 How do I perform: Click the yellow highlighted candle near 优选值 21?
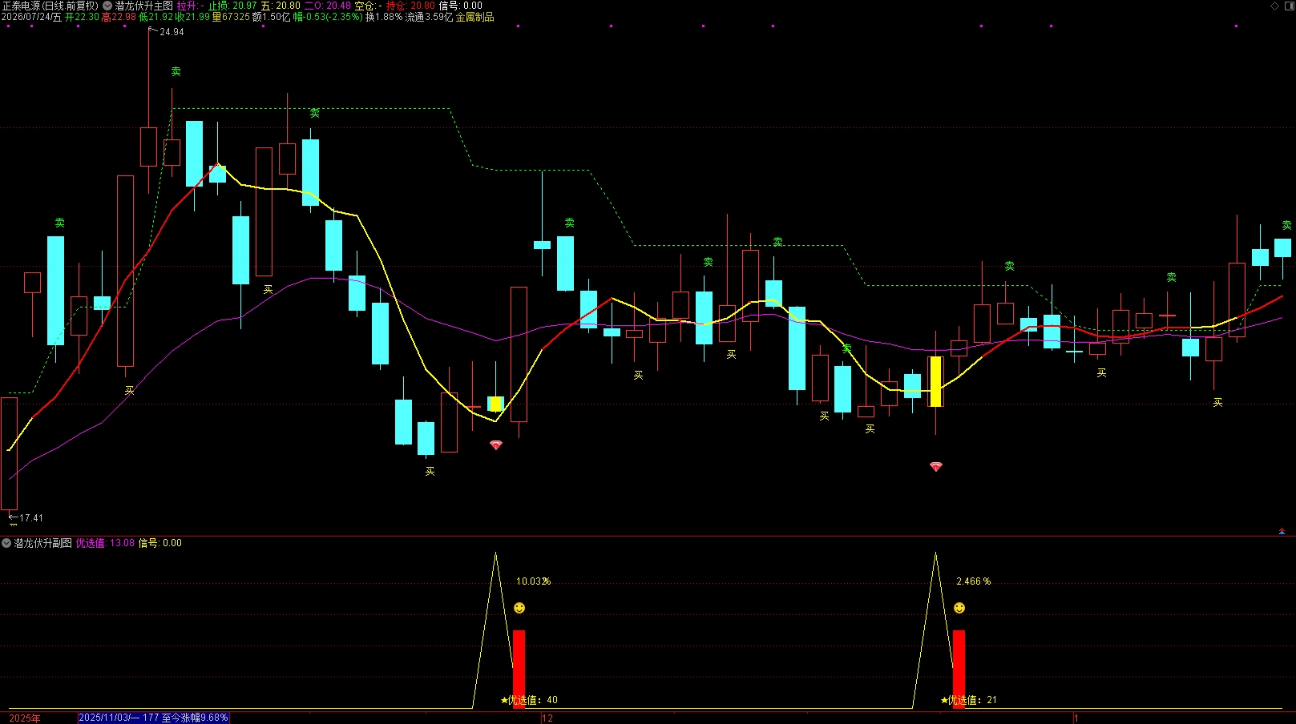click(x=935, y=381)
